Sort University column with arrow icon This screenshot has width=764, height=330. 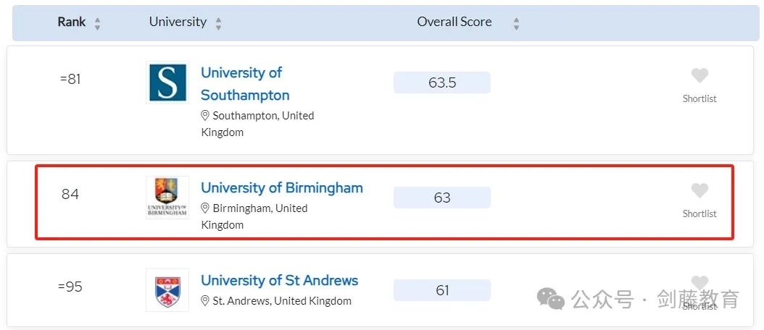pyautogui.click(x=218, y=23)
